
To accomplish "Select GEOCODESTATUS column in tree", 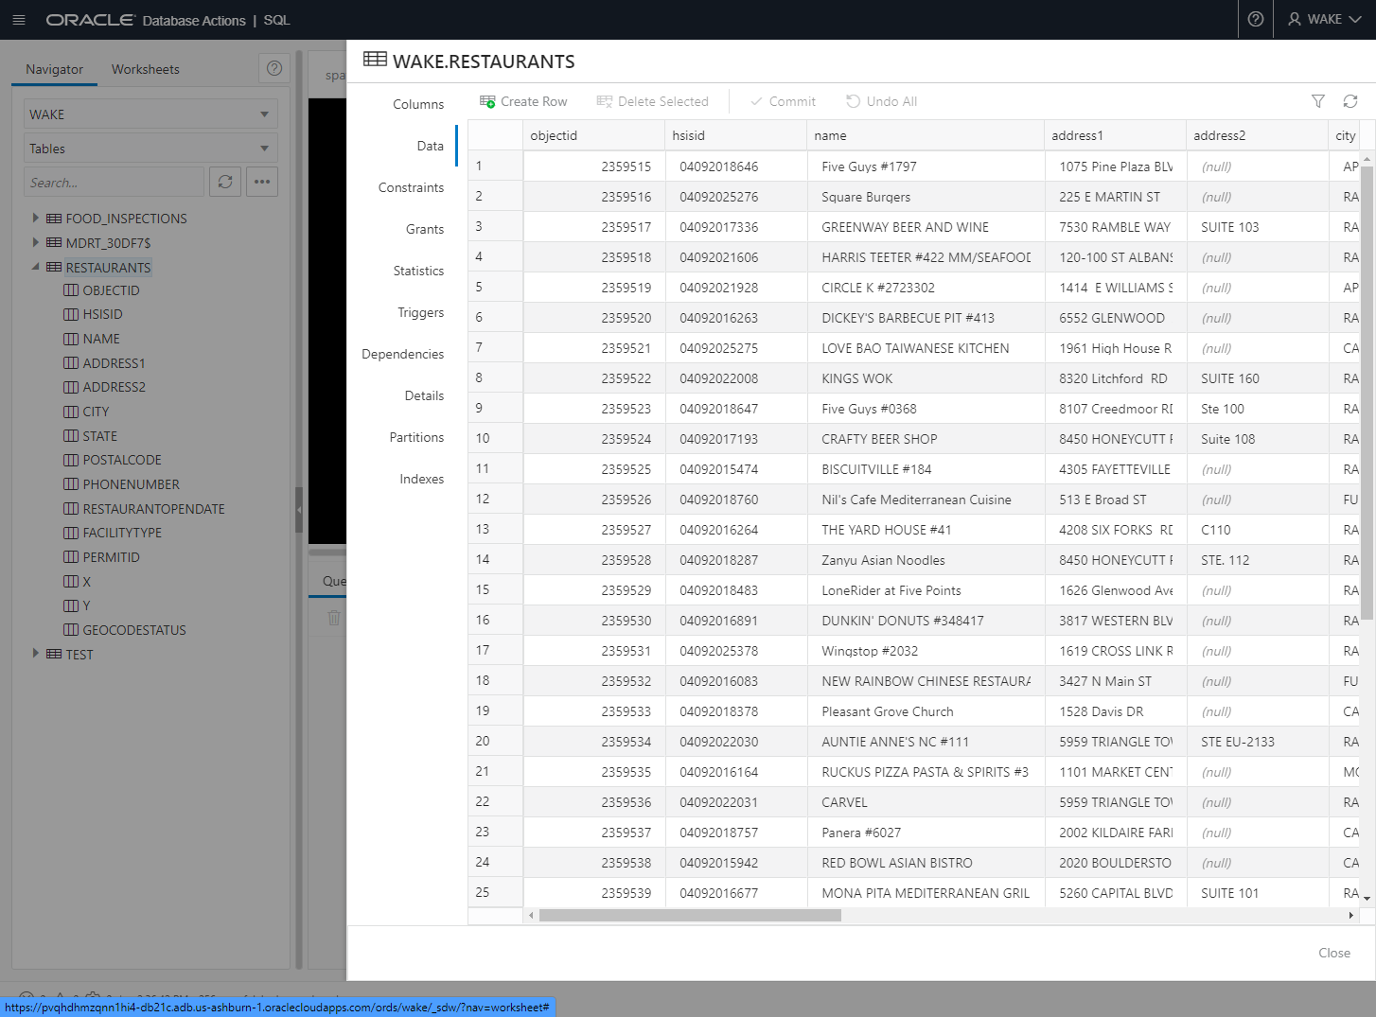I will point(134,630).
